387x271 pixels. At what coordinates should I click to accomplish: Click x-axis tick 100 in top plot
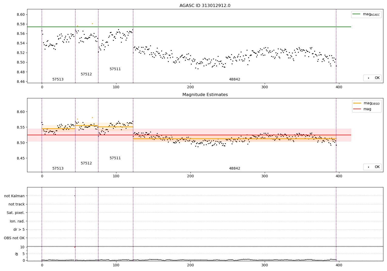(x=116, y=87)
